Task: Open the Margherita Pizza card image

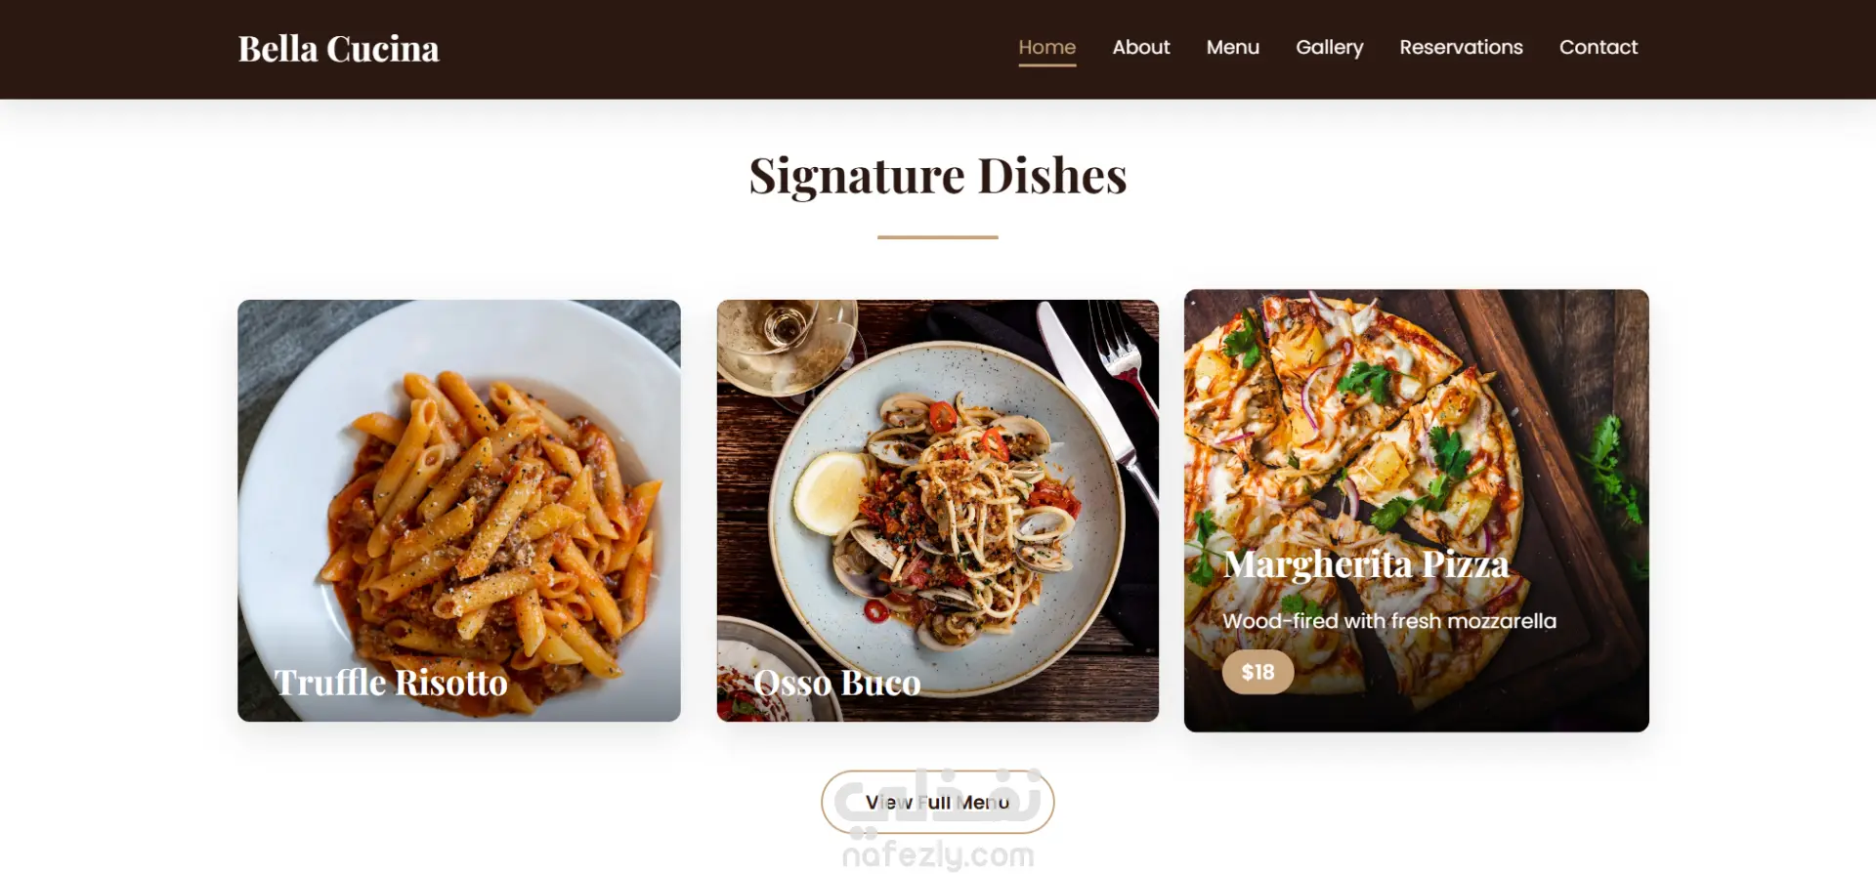Action: click(1416, 510)
